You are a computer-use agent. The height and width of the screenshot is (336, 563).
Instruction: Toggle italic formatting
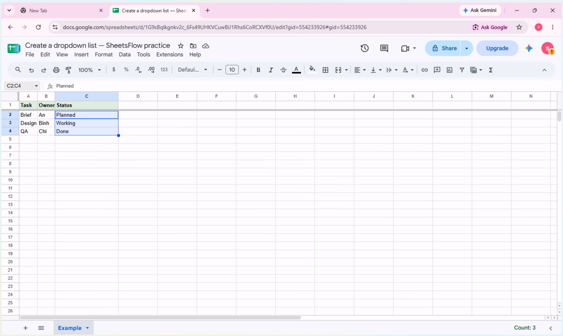[x=271, y=70]
